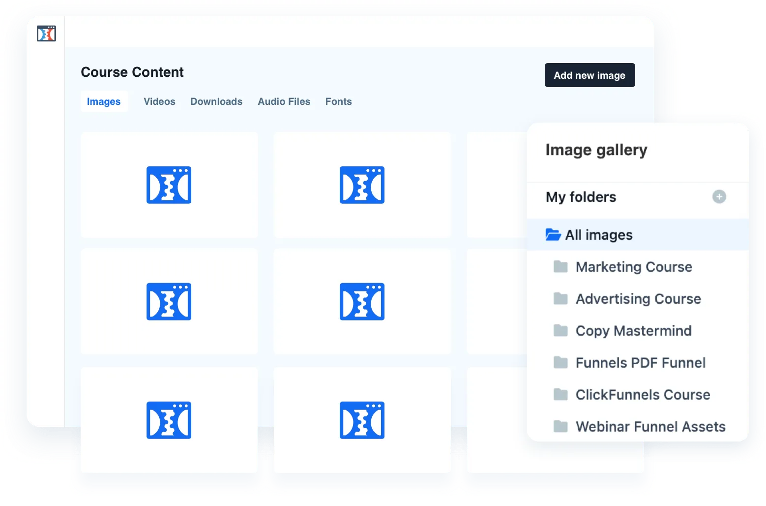Click the Add new image button
Viewport: 766px width, 506px height.
coord(589,75)
